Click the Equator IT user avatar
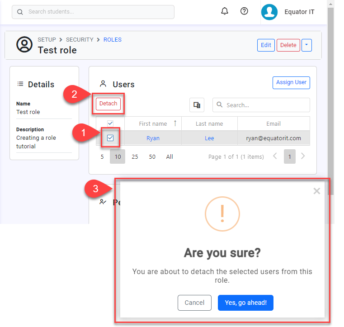Screen dimensions: 344x327 [269, 12]
